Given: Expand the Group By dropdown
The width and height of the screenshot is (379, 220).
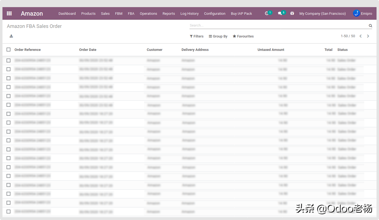Looking at the screenshot, I should pyautogui.click(x=218, y=36).
